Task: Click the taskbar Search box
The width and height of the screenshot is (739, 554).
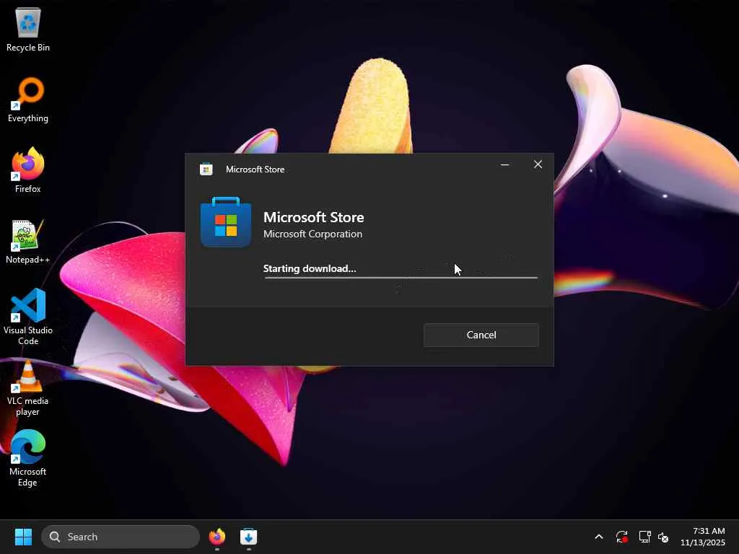Action: (121, 537)
